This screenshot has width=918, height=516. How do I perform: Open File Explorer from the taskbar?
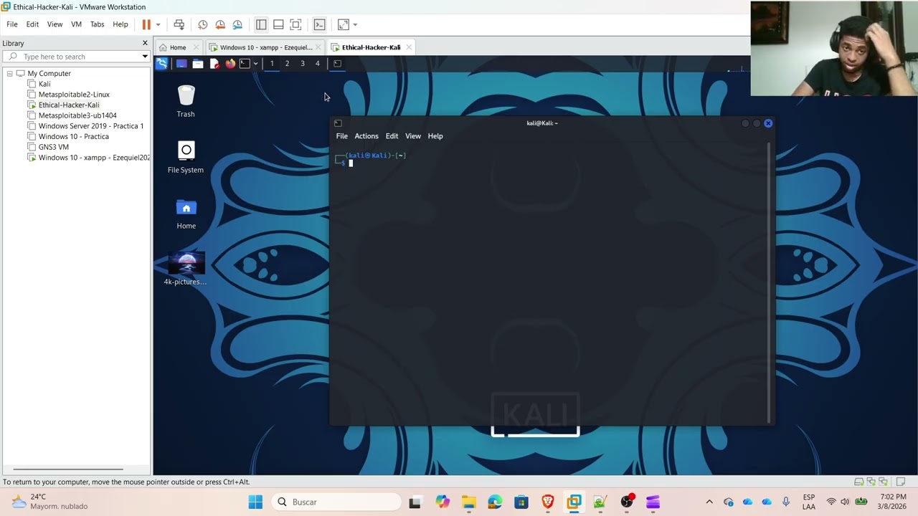(x=468, y=502)
